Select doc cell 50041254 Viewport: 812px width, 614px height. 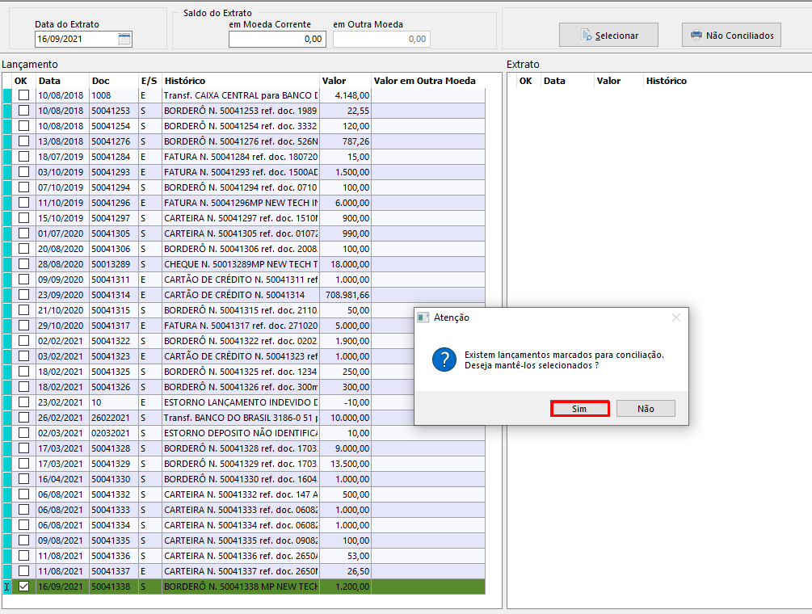click(x=114, y=126)
